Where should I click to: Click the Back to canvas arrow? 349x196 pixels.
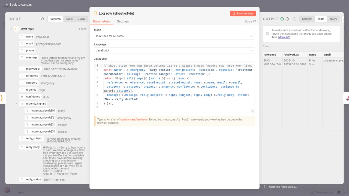[x=7, y=5]
